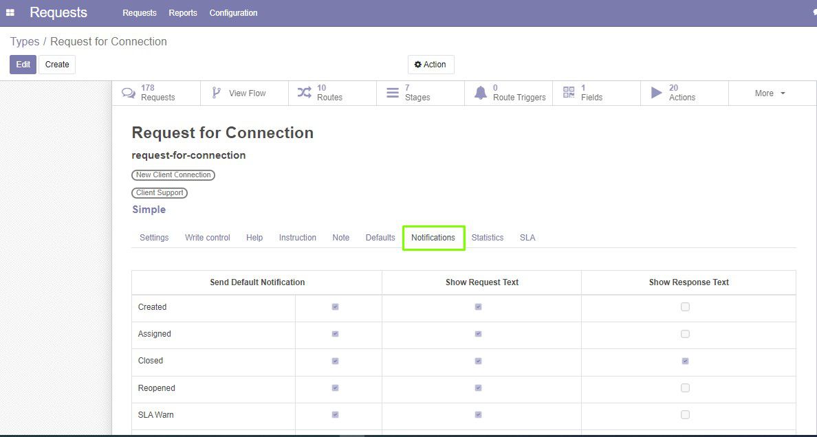Toggle Reopened Send Default Notification checkbox
The height and width of the screenshot is (437, 817).
pos(335,388)
